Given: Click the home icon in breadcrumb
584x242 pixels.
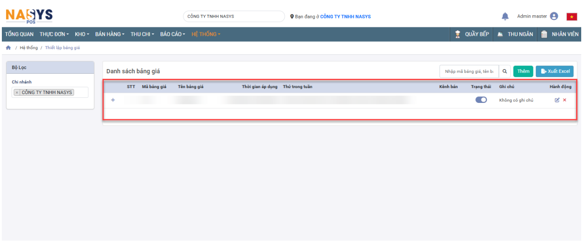Looking at the screenshot, I should (x=8, y=48).
